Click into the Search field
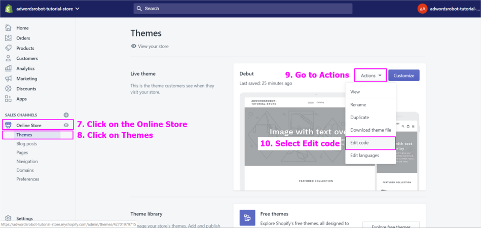 coord(243,9)
